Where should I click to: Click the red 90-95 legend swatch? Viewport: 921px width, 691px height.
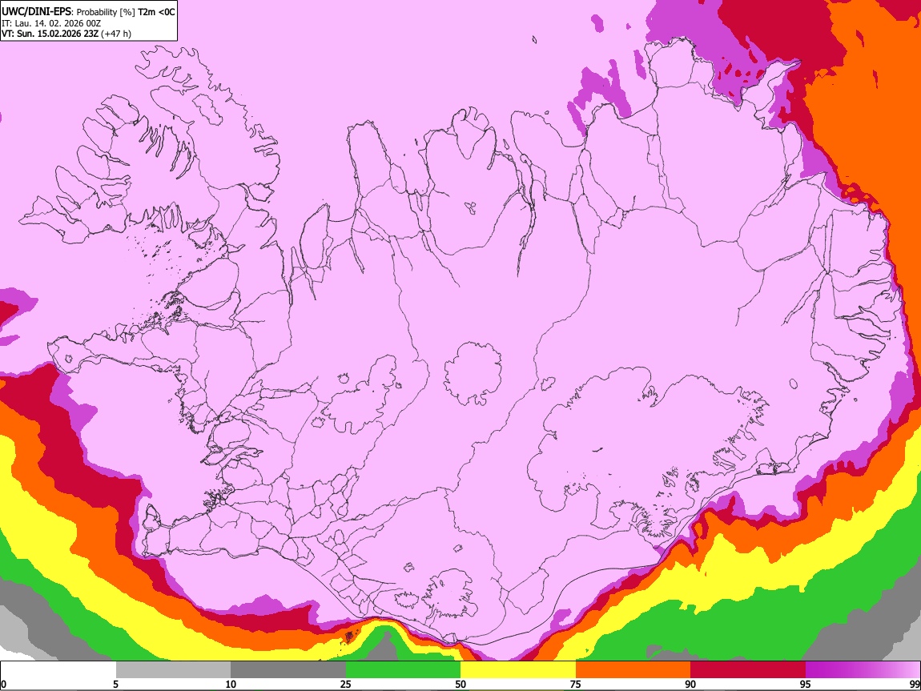click(748, 669)
